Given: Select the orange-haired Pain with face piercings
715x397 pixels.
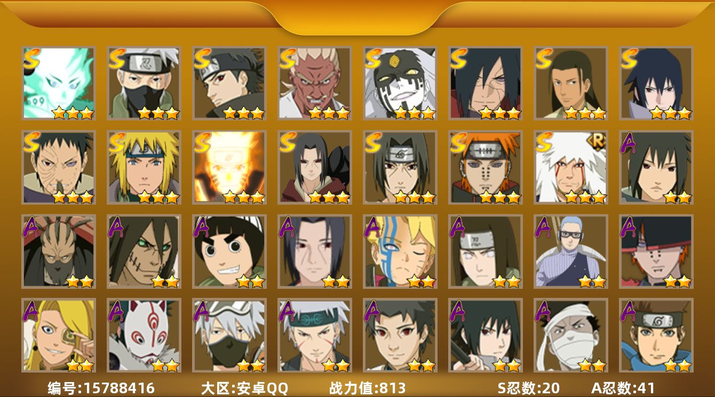Looking at the screenshot, I should point(485,167).
